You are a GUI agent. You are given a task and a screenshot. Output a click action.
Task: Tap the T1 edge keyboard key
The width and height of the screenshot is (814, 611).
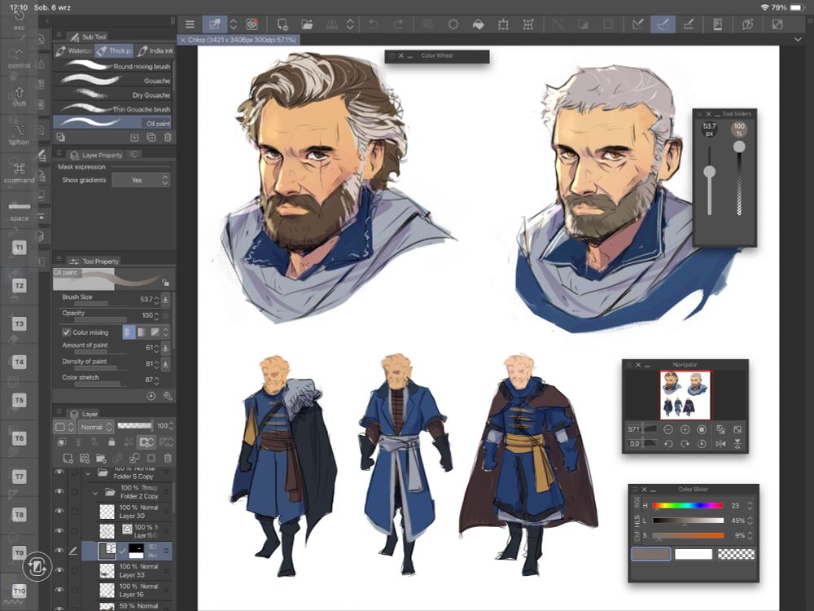click(x=20, y=248)
